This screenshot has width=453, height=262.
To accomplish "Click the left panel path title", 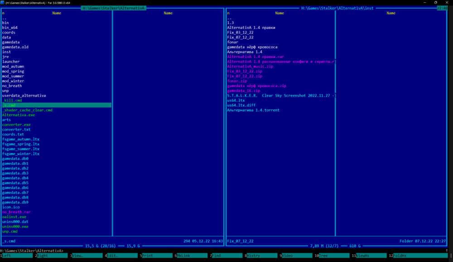I will coord(114,8).
